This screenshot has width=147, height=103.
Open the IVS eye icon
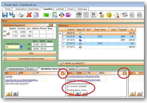(x=79, y=15)
